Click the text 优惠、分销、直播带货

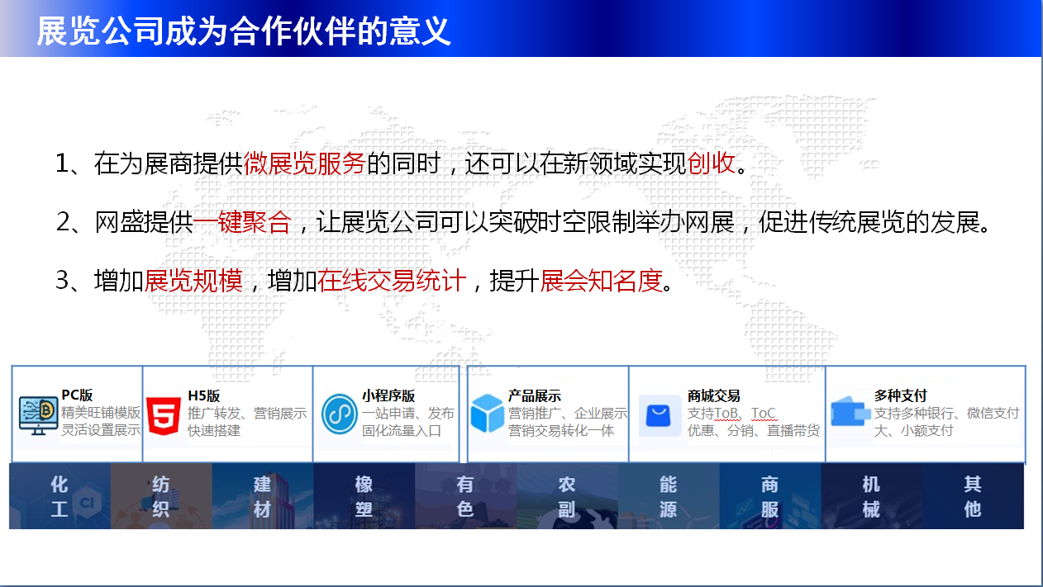pyautogui.click(x=754, y=430)
